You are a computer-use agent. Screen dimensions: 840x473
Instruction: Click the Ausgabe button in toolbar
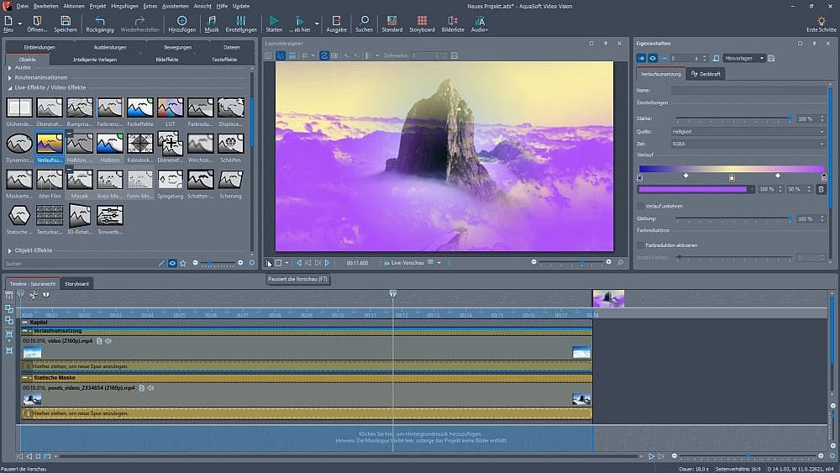pos(336,24)
